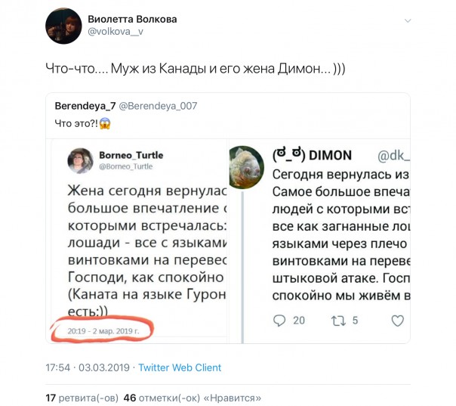Click Виолетта Волкова's profile avatar
Image resolution: width=456 pixels, height=406 pixels.
click(63, 26)
